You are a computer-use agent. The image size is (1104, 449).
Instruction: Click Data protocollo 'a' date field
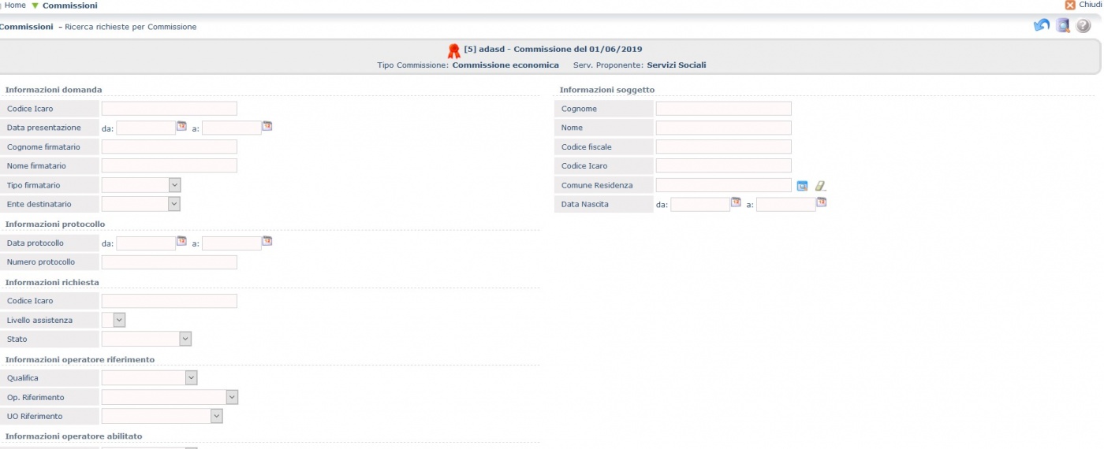click(x=232, y=243)
